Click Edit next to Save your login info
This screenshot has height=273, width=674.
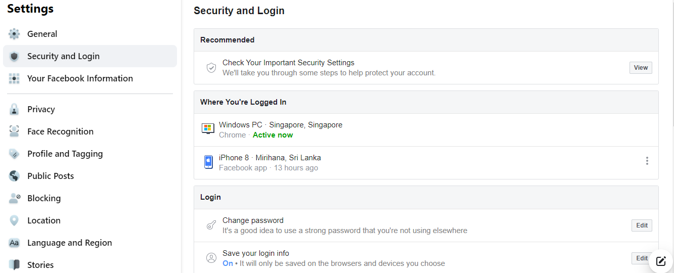click(x=642, y=258)
